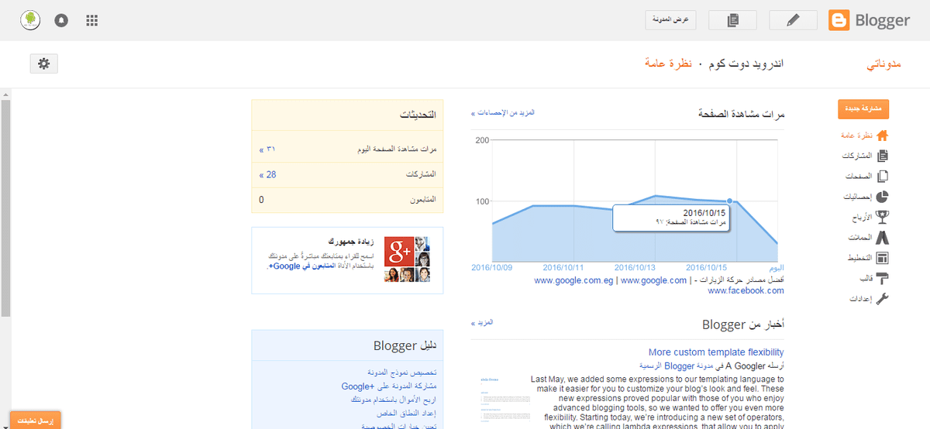
Task: Click today's pageviews count link ٣١
Action: (267, 149)
